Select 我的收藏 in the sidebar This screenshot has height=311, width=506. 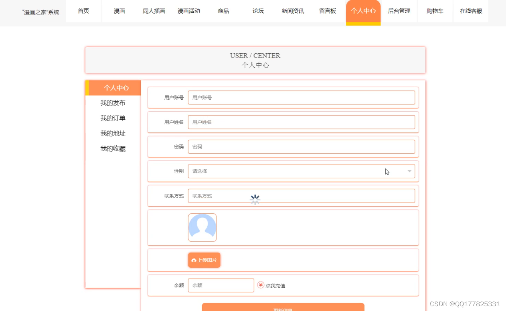click(113, 148)
